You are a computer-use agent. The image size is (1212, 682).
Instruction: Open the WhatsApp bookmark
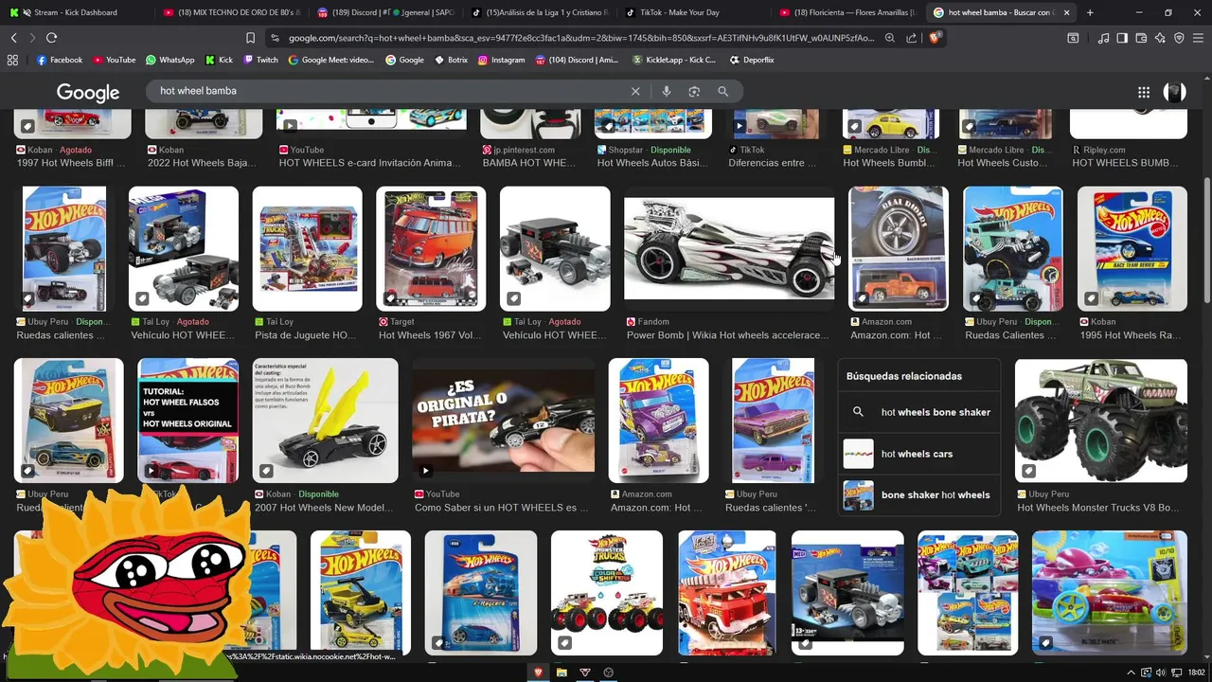tap(170, 60)
